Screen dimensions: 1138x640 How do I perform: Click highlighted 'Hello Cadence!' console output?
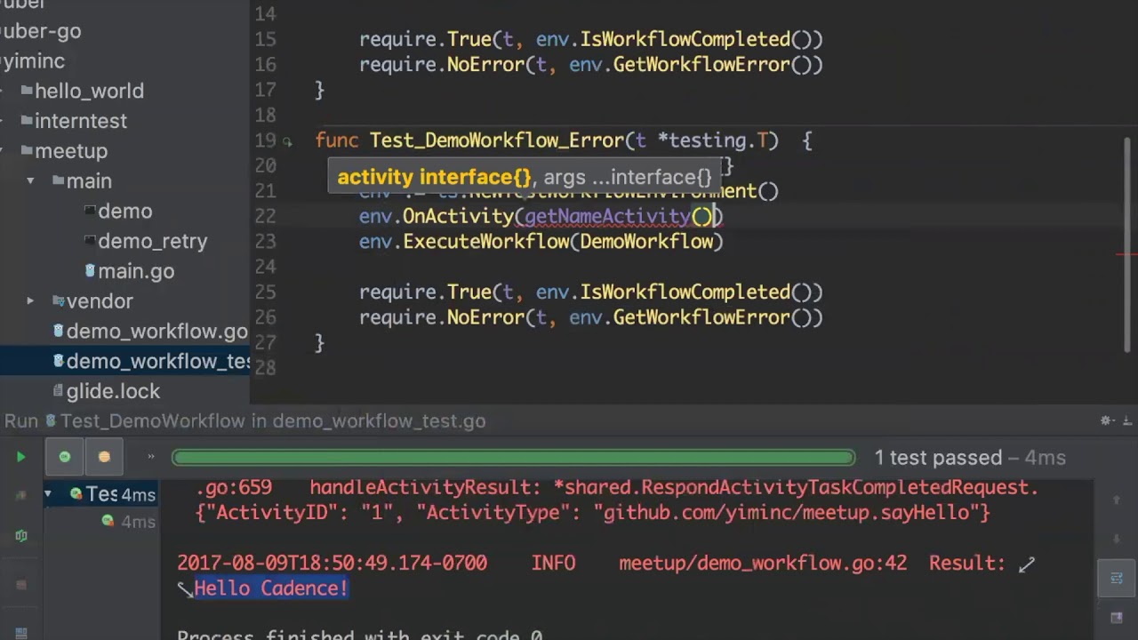[x=271, y=588]
